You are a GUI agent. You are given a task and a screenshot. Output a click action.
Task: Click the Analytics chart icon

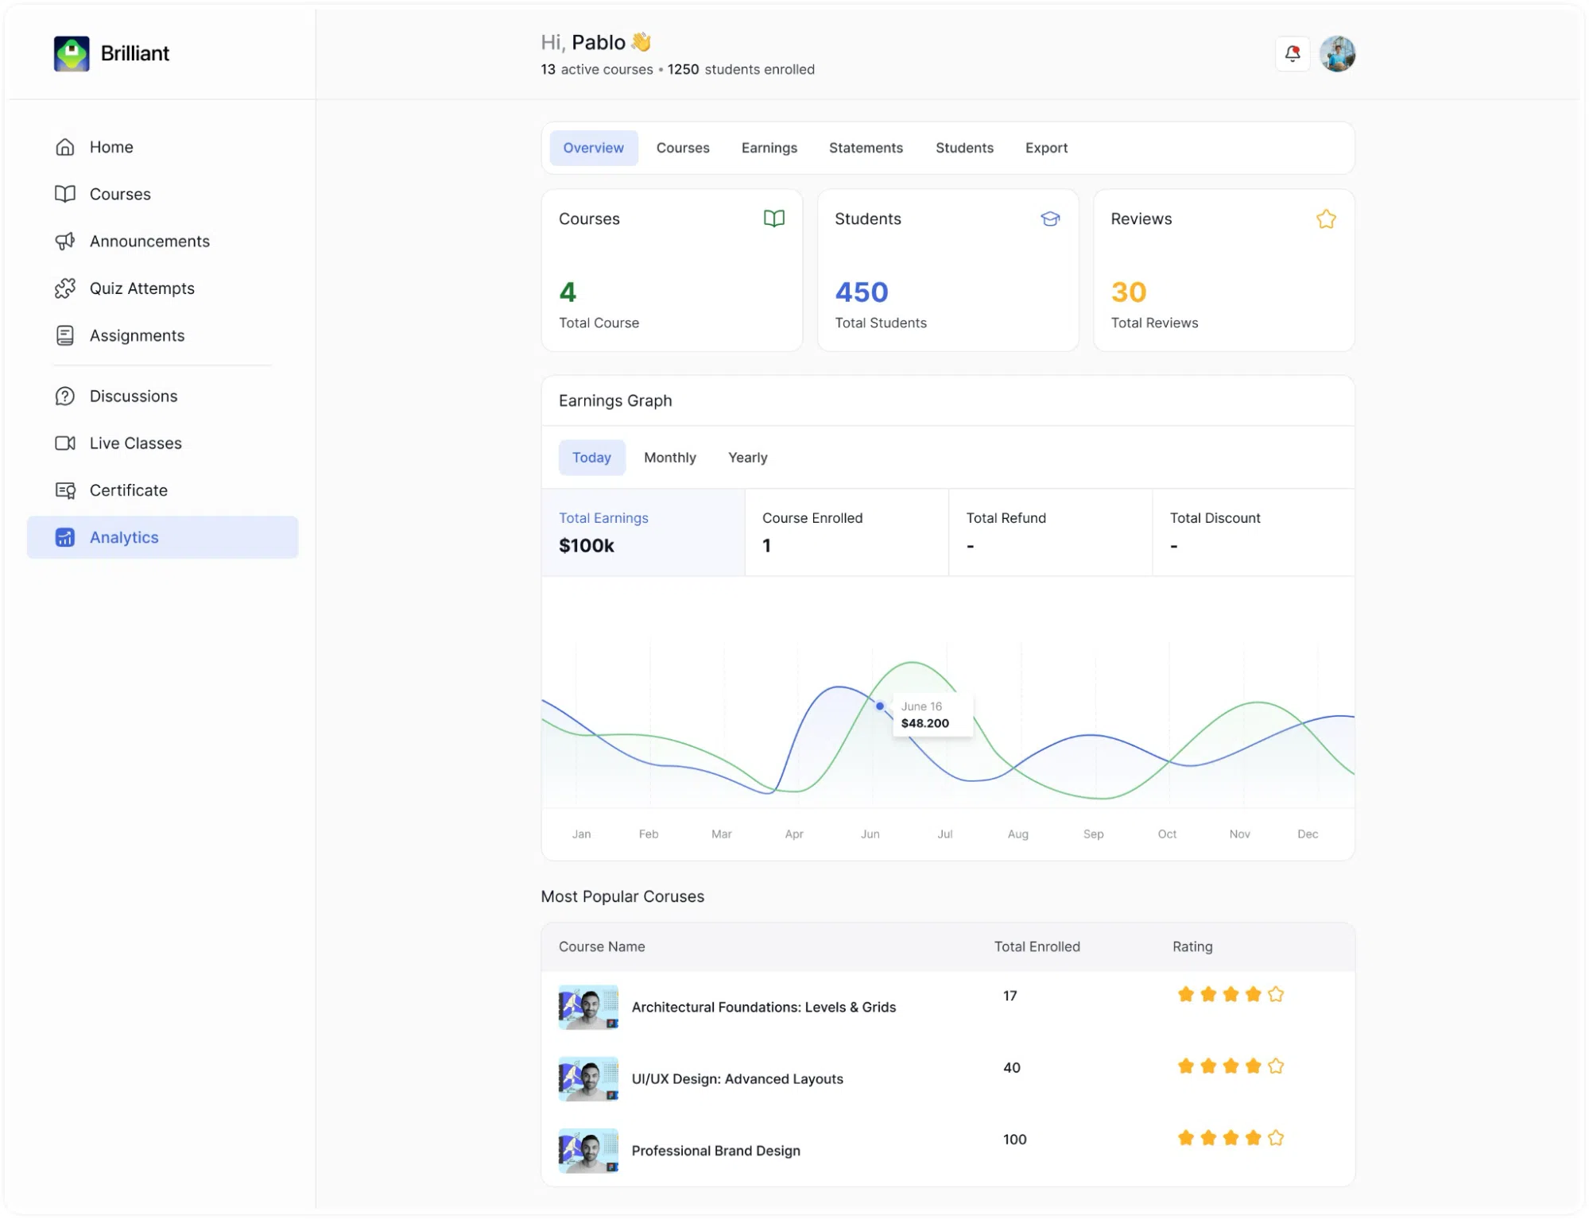[x=65, y=537]
